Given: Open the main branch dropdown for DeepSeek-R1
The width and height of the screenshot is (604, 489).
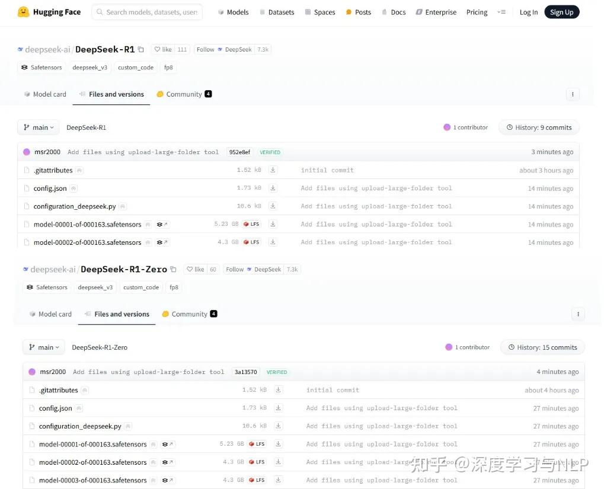Looking at the screenshot, I should [38, 127].
